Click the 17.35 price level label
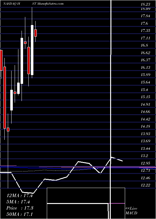The image size is (156, 219). coord(145,31)
